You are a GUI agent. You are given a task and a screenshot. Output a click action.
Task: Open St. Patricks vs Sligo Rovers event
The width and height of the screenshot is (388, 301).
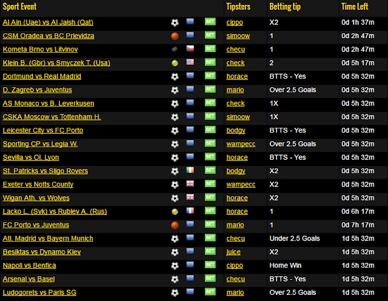click(45, 171)
